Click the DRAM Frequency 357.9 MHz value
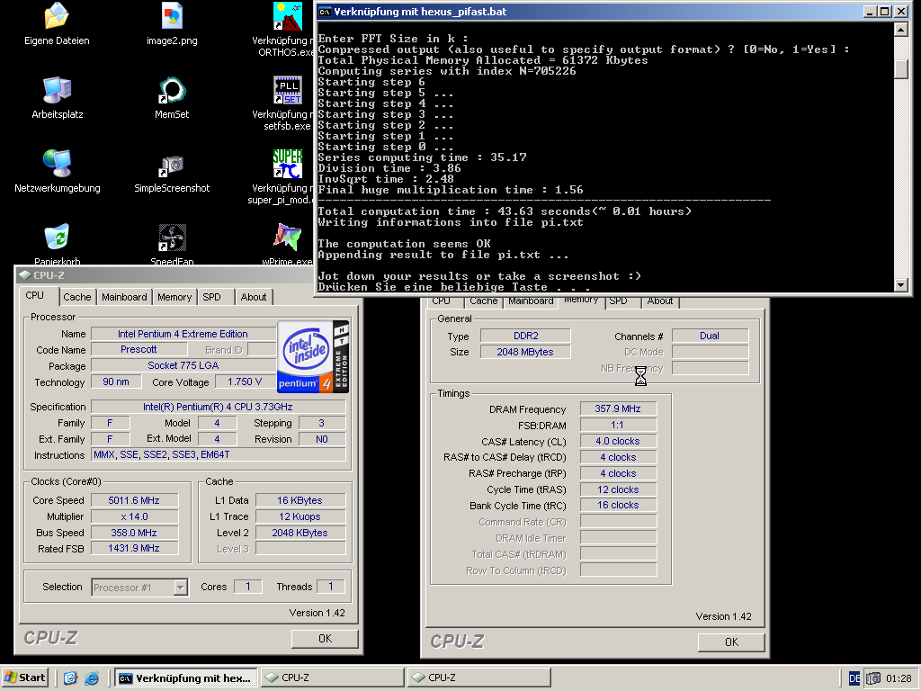 coord(618,409)
